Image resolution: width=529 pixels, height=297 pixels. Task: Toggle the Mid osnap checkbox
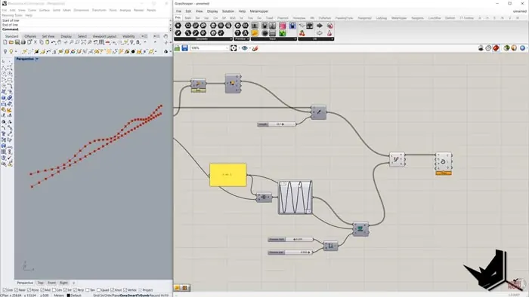[x=42, y=290]
